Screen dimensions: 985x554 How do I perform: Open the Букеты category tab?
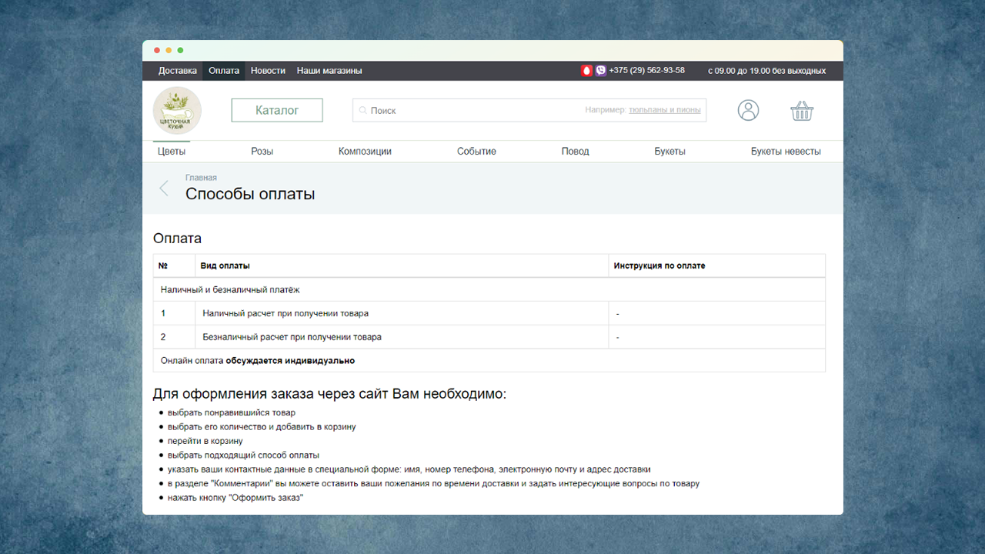coord(669,152)
